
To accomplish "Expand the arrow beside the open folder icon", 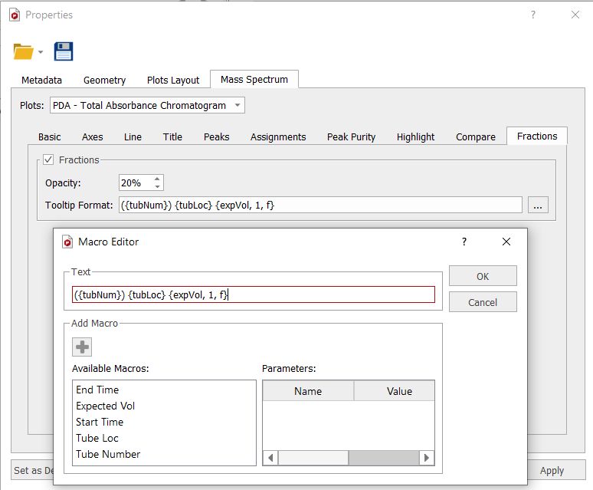I will 41,52.
